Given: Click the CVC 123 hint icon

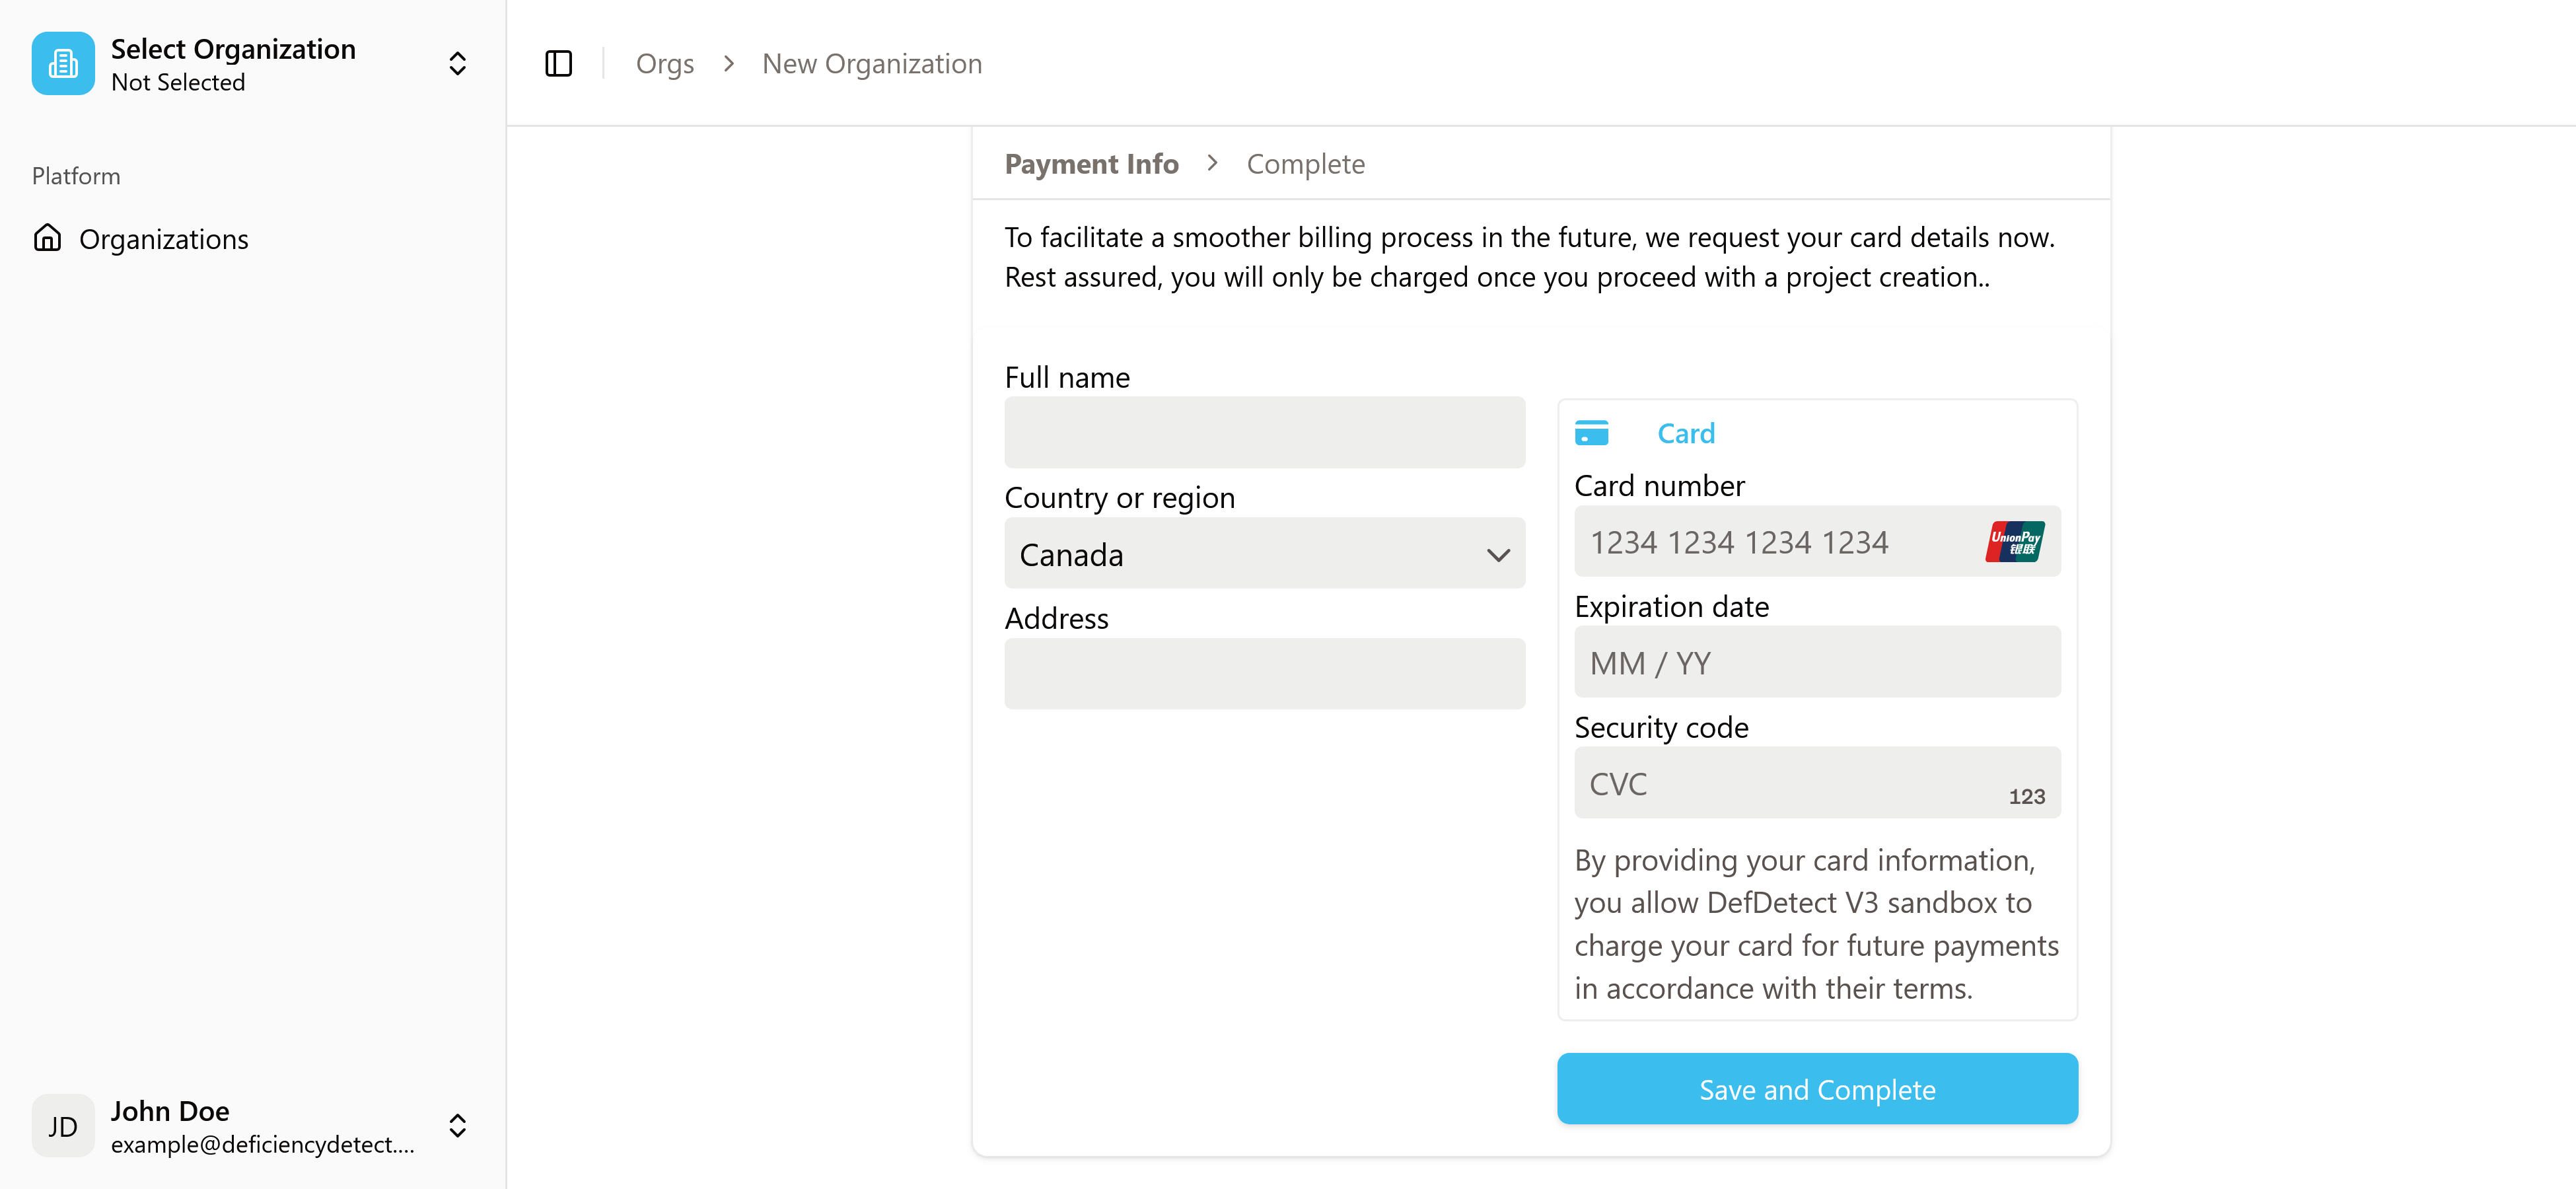Looking at the screenshot, I should (x=2026, y=796).
